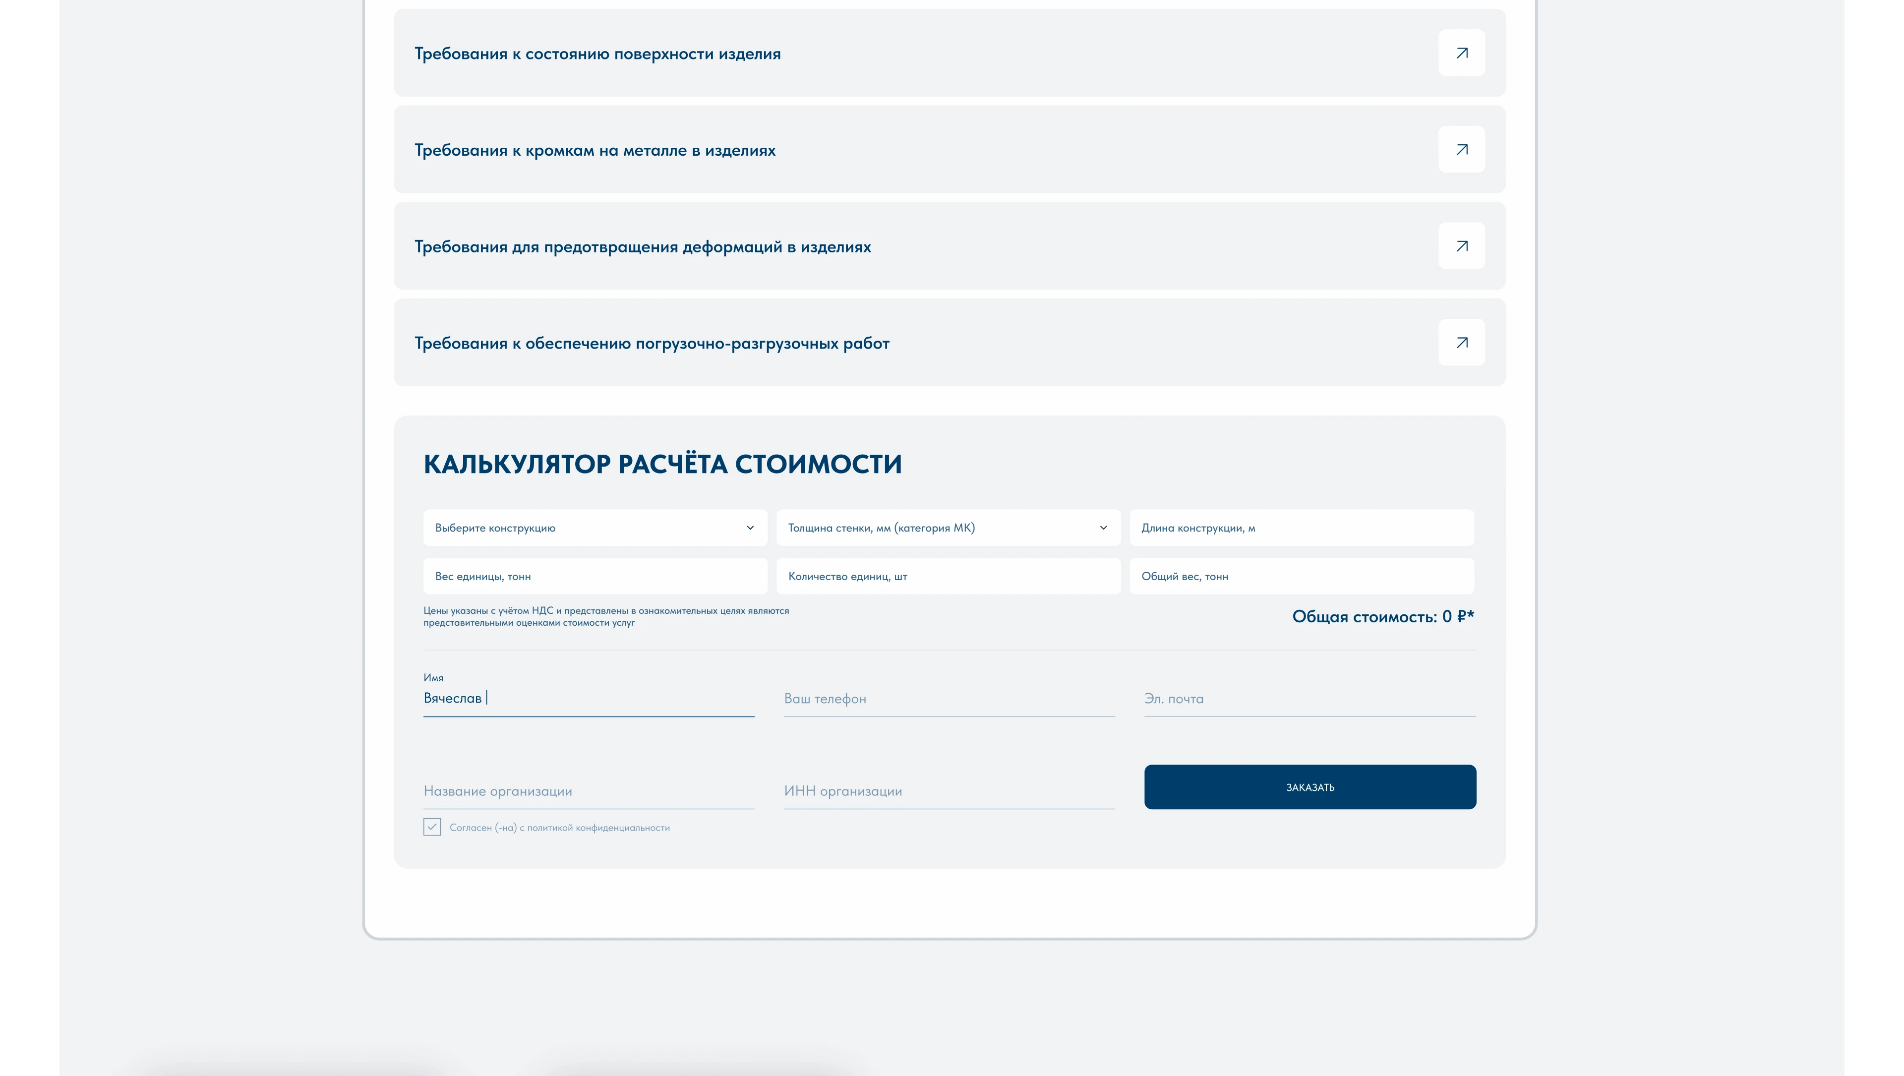Viewport: 1904px width, 1076px height.
Task: Toggle the privacy policy consent checkbox
Action: (432, 827)
